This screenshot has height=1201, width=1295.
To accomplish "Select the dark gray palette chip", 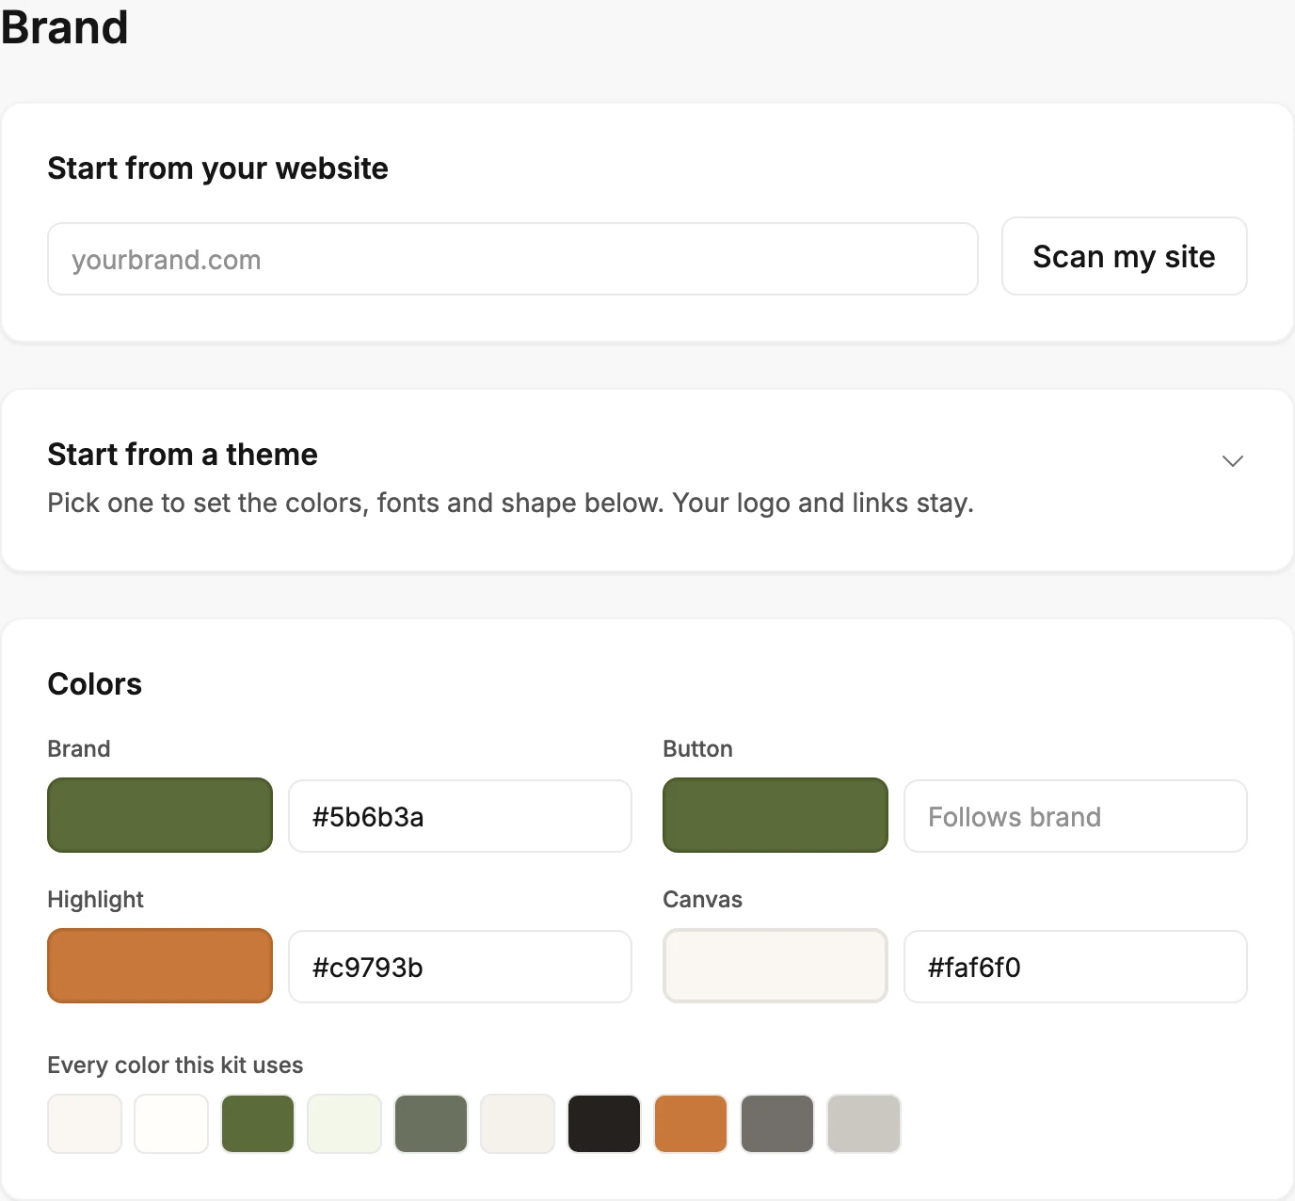I will pyautogui.click(x=777, y=1124).
